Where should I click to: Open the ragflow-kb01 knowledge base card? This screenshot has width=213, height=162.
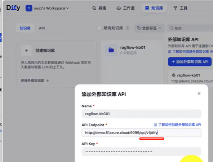132,62
